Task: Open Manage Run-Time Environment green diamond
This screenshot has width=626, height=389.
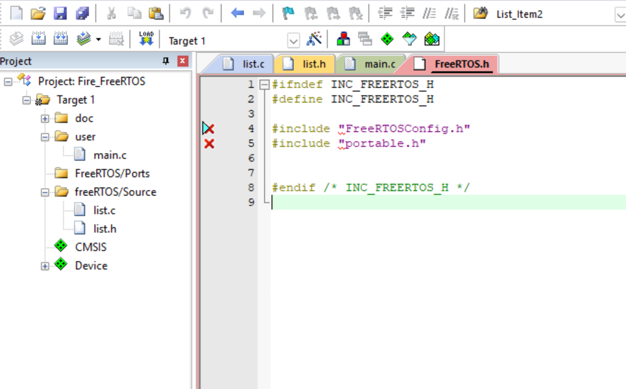Action: point(387,39)
